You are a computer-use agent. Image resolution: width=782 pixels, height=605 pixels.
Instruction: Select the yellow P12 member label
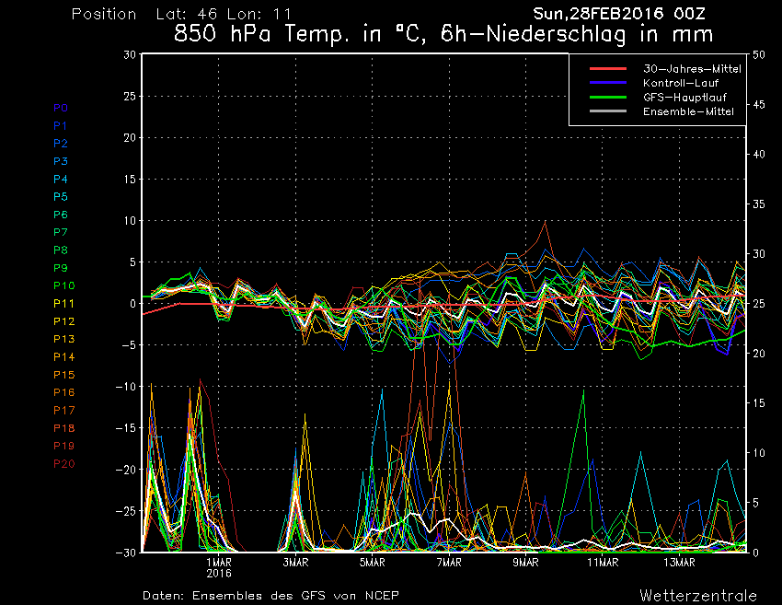point(64,321)
